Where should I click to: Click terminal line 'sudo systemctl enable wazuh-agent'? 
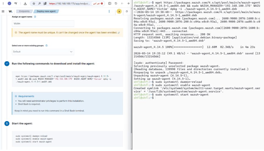click(x=183, y=85)
